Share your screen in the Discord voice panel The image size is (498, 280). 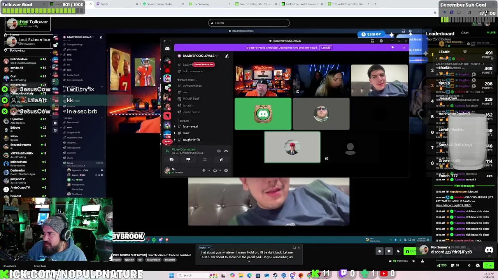(x=188, y=159)
